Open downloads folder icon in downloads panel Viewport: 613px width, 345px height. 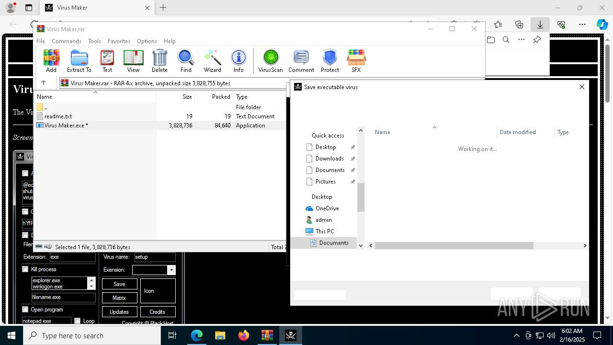pos(491,40)
